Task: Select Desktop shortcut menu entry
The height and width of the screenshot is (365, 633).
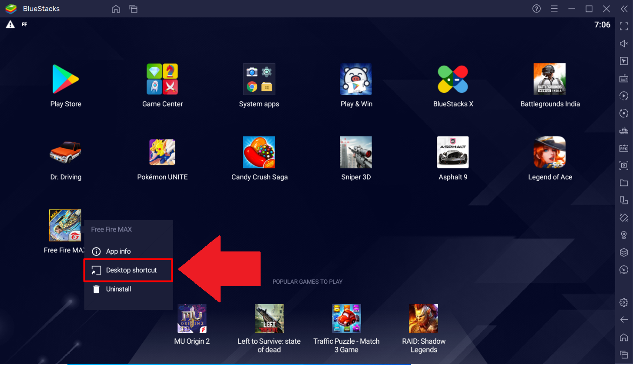Action: (x=128, y=270)
